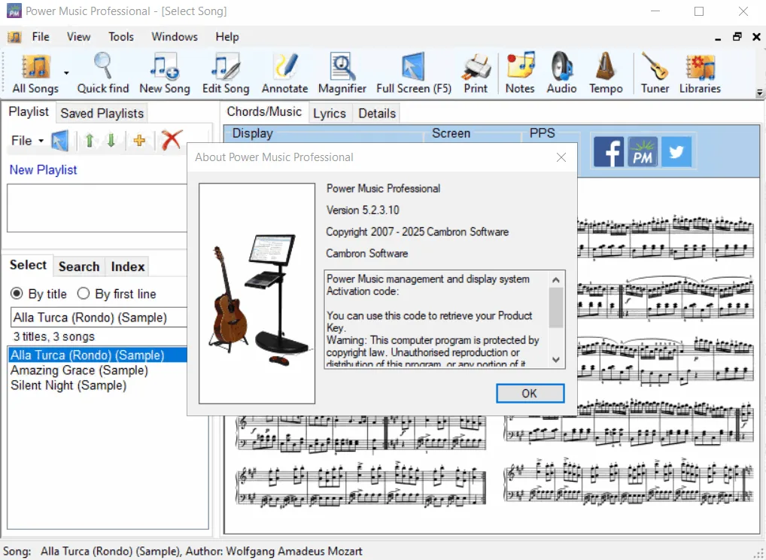Open the Notes tool

(520, 73)
